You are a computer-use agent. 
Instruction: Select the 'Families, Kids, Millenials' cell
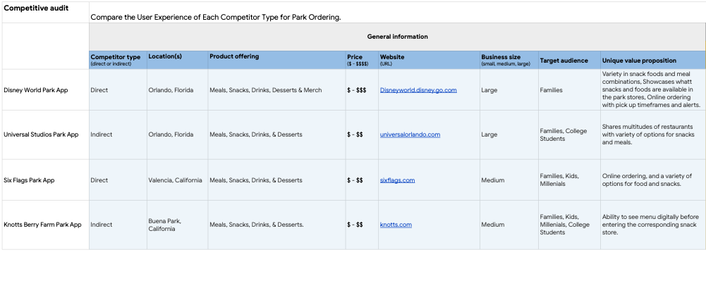570,180
